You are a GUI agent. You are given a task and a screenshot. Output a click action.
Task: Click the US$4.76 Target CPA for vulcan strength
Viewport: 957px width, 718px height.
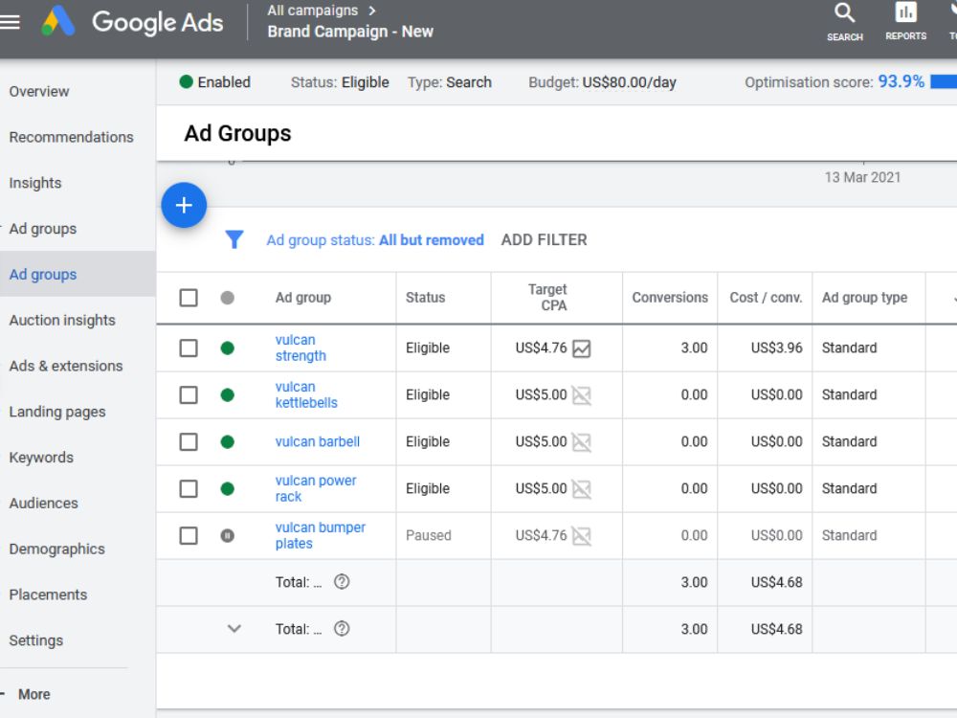[541, 348]
